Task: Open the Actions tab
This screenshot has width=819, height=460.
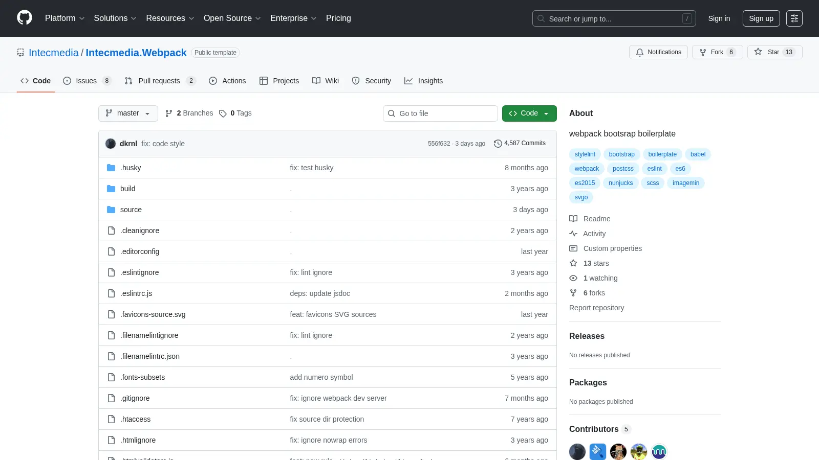Action: [x=227, y=81]
